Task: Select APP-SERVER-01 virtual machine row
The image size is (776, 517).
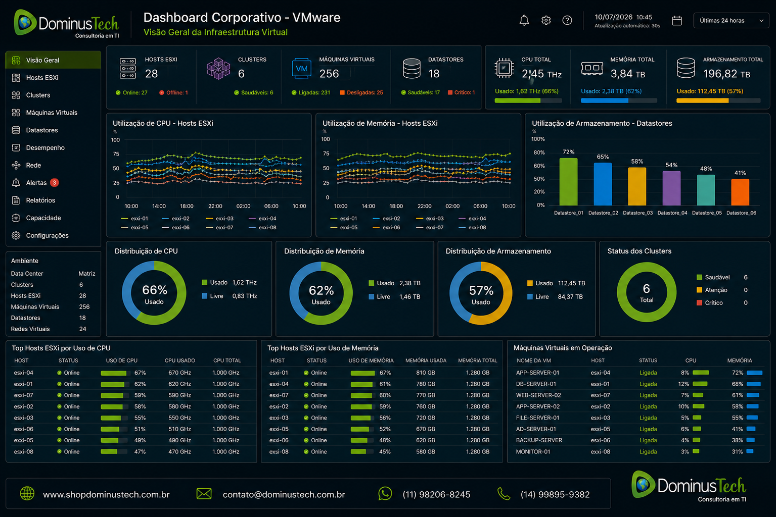Action: click(638, 373)
